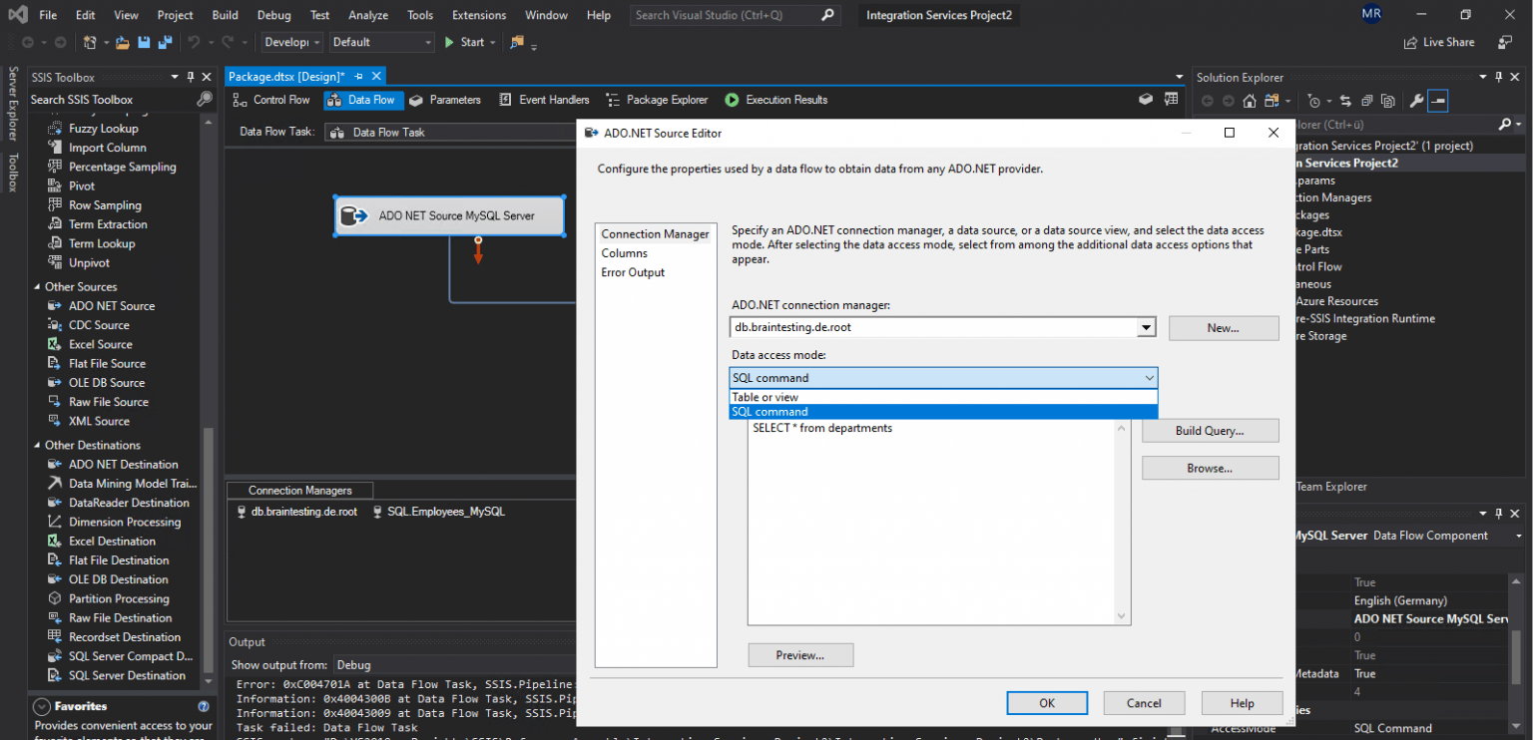This screenshot has width=1533, height=740.
Task: Click the Search SSIS Toolbox field
Action: 112,99
